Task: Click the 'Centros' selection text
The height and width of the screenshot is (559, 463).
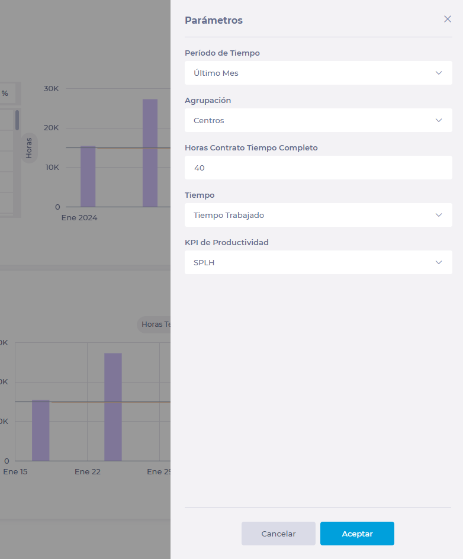Action: (x=209, y=120)
